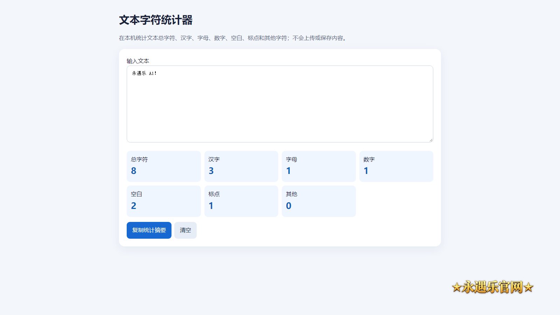This screenshot has width=560, height=315.
Task: Click the 复制统计摘要 button
Action: tap(149, 230)
